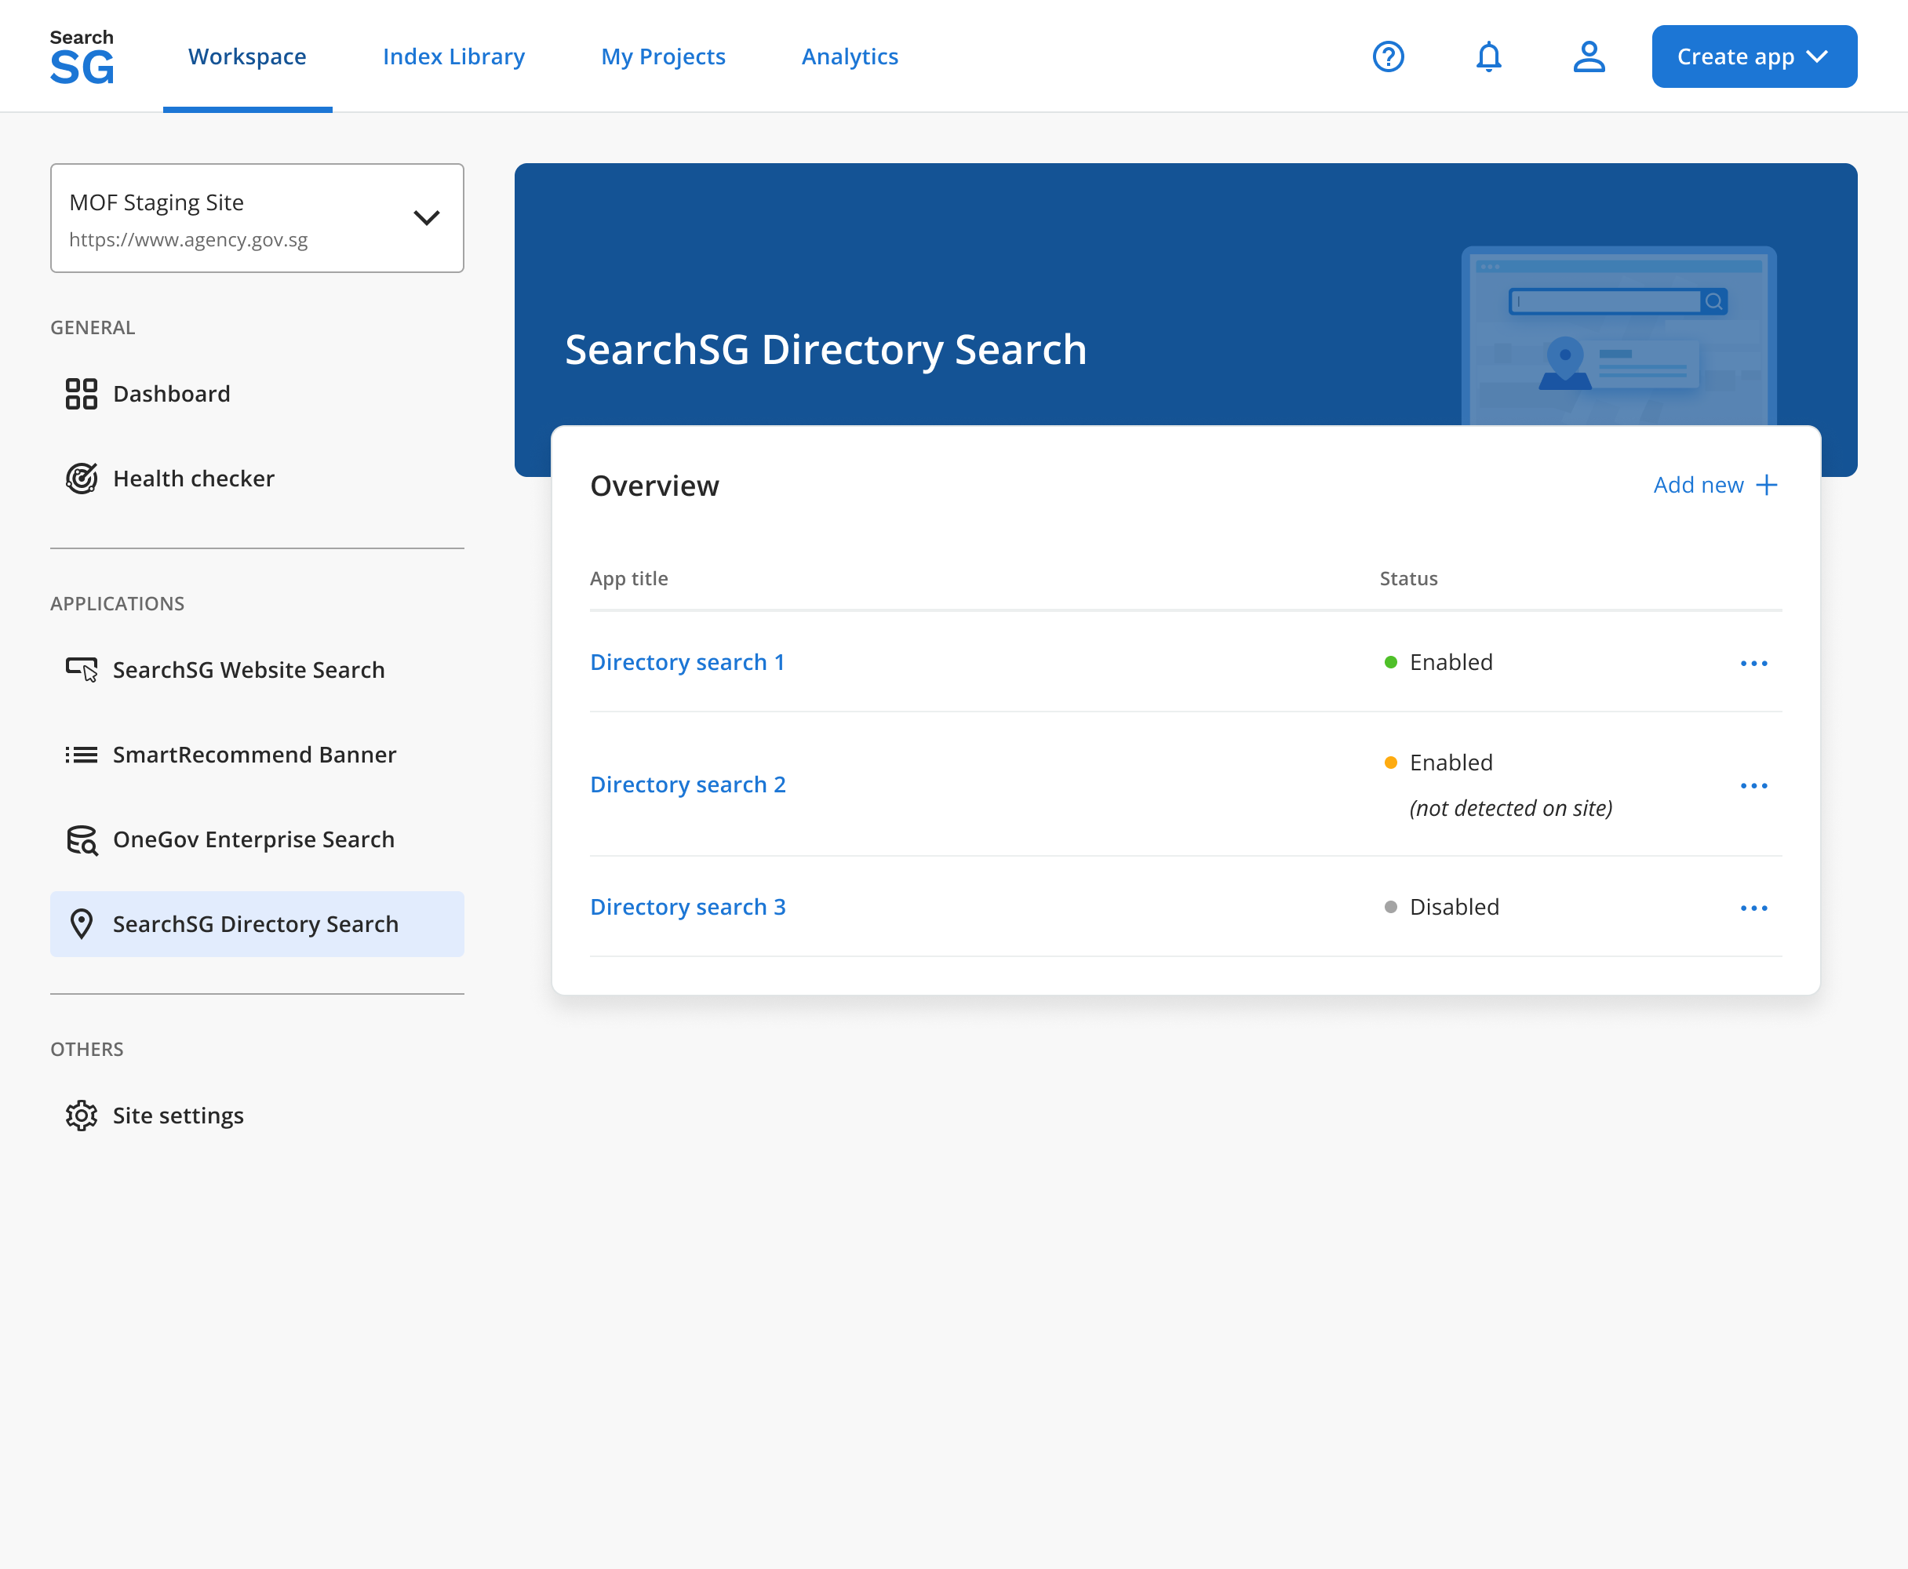1908x1569 pixels.
Task: Open the Create app dropdown
Action: tap(1754, 57)
